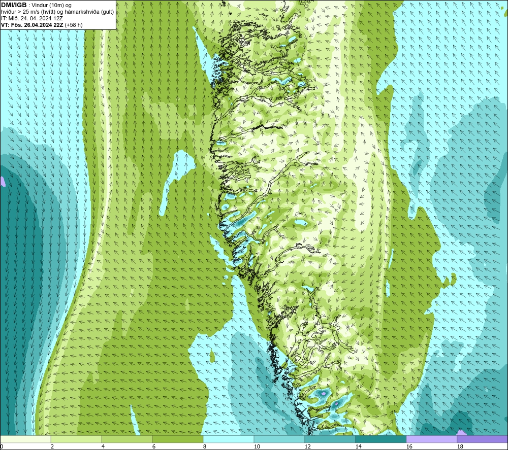Click the scale label '18'

coord(460,447)
